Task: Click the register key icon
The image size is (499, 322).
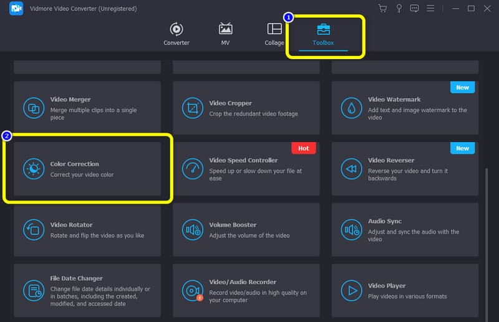Action: coord(399,9)
